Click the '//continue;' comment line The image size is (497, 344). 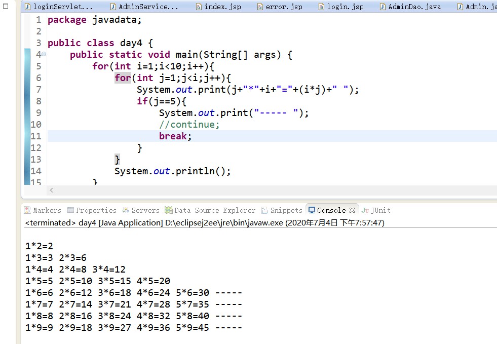189,124
